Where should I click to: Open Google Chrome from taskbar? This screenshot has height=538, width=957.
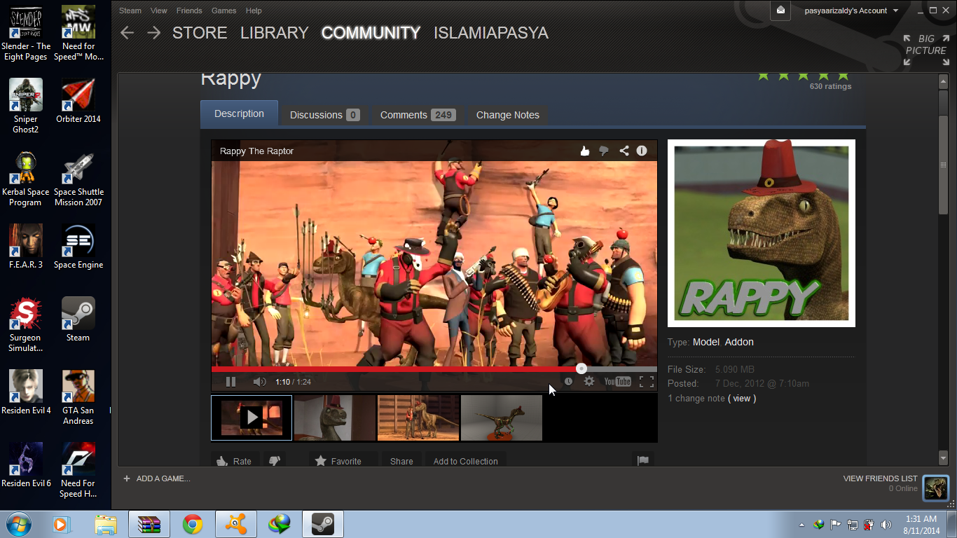pos(193,524)
